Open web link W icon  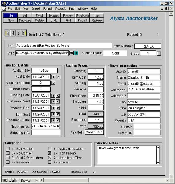click(x=71, y=53)
